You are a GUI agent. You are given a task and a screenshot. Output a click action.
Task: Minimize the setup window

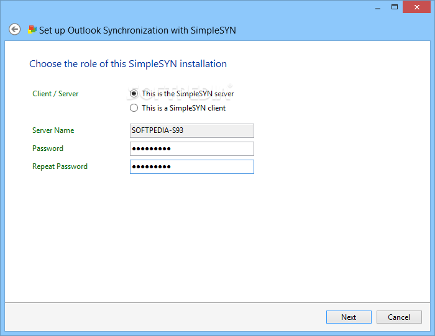pyautogui.click(x=378, y=7)
